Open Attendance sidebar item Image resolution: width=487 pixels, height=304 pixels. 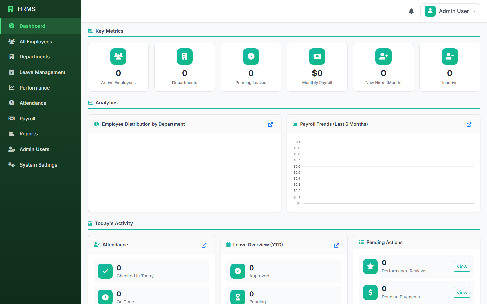click(x=41, y=103)
